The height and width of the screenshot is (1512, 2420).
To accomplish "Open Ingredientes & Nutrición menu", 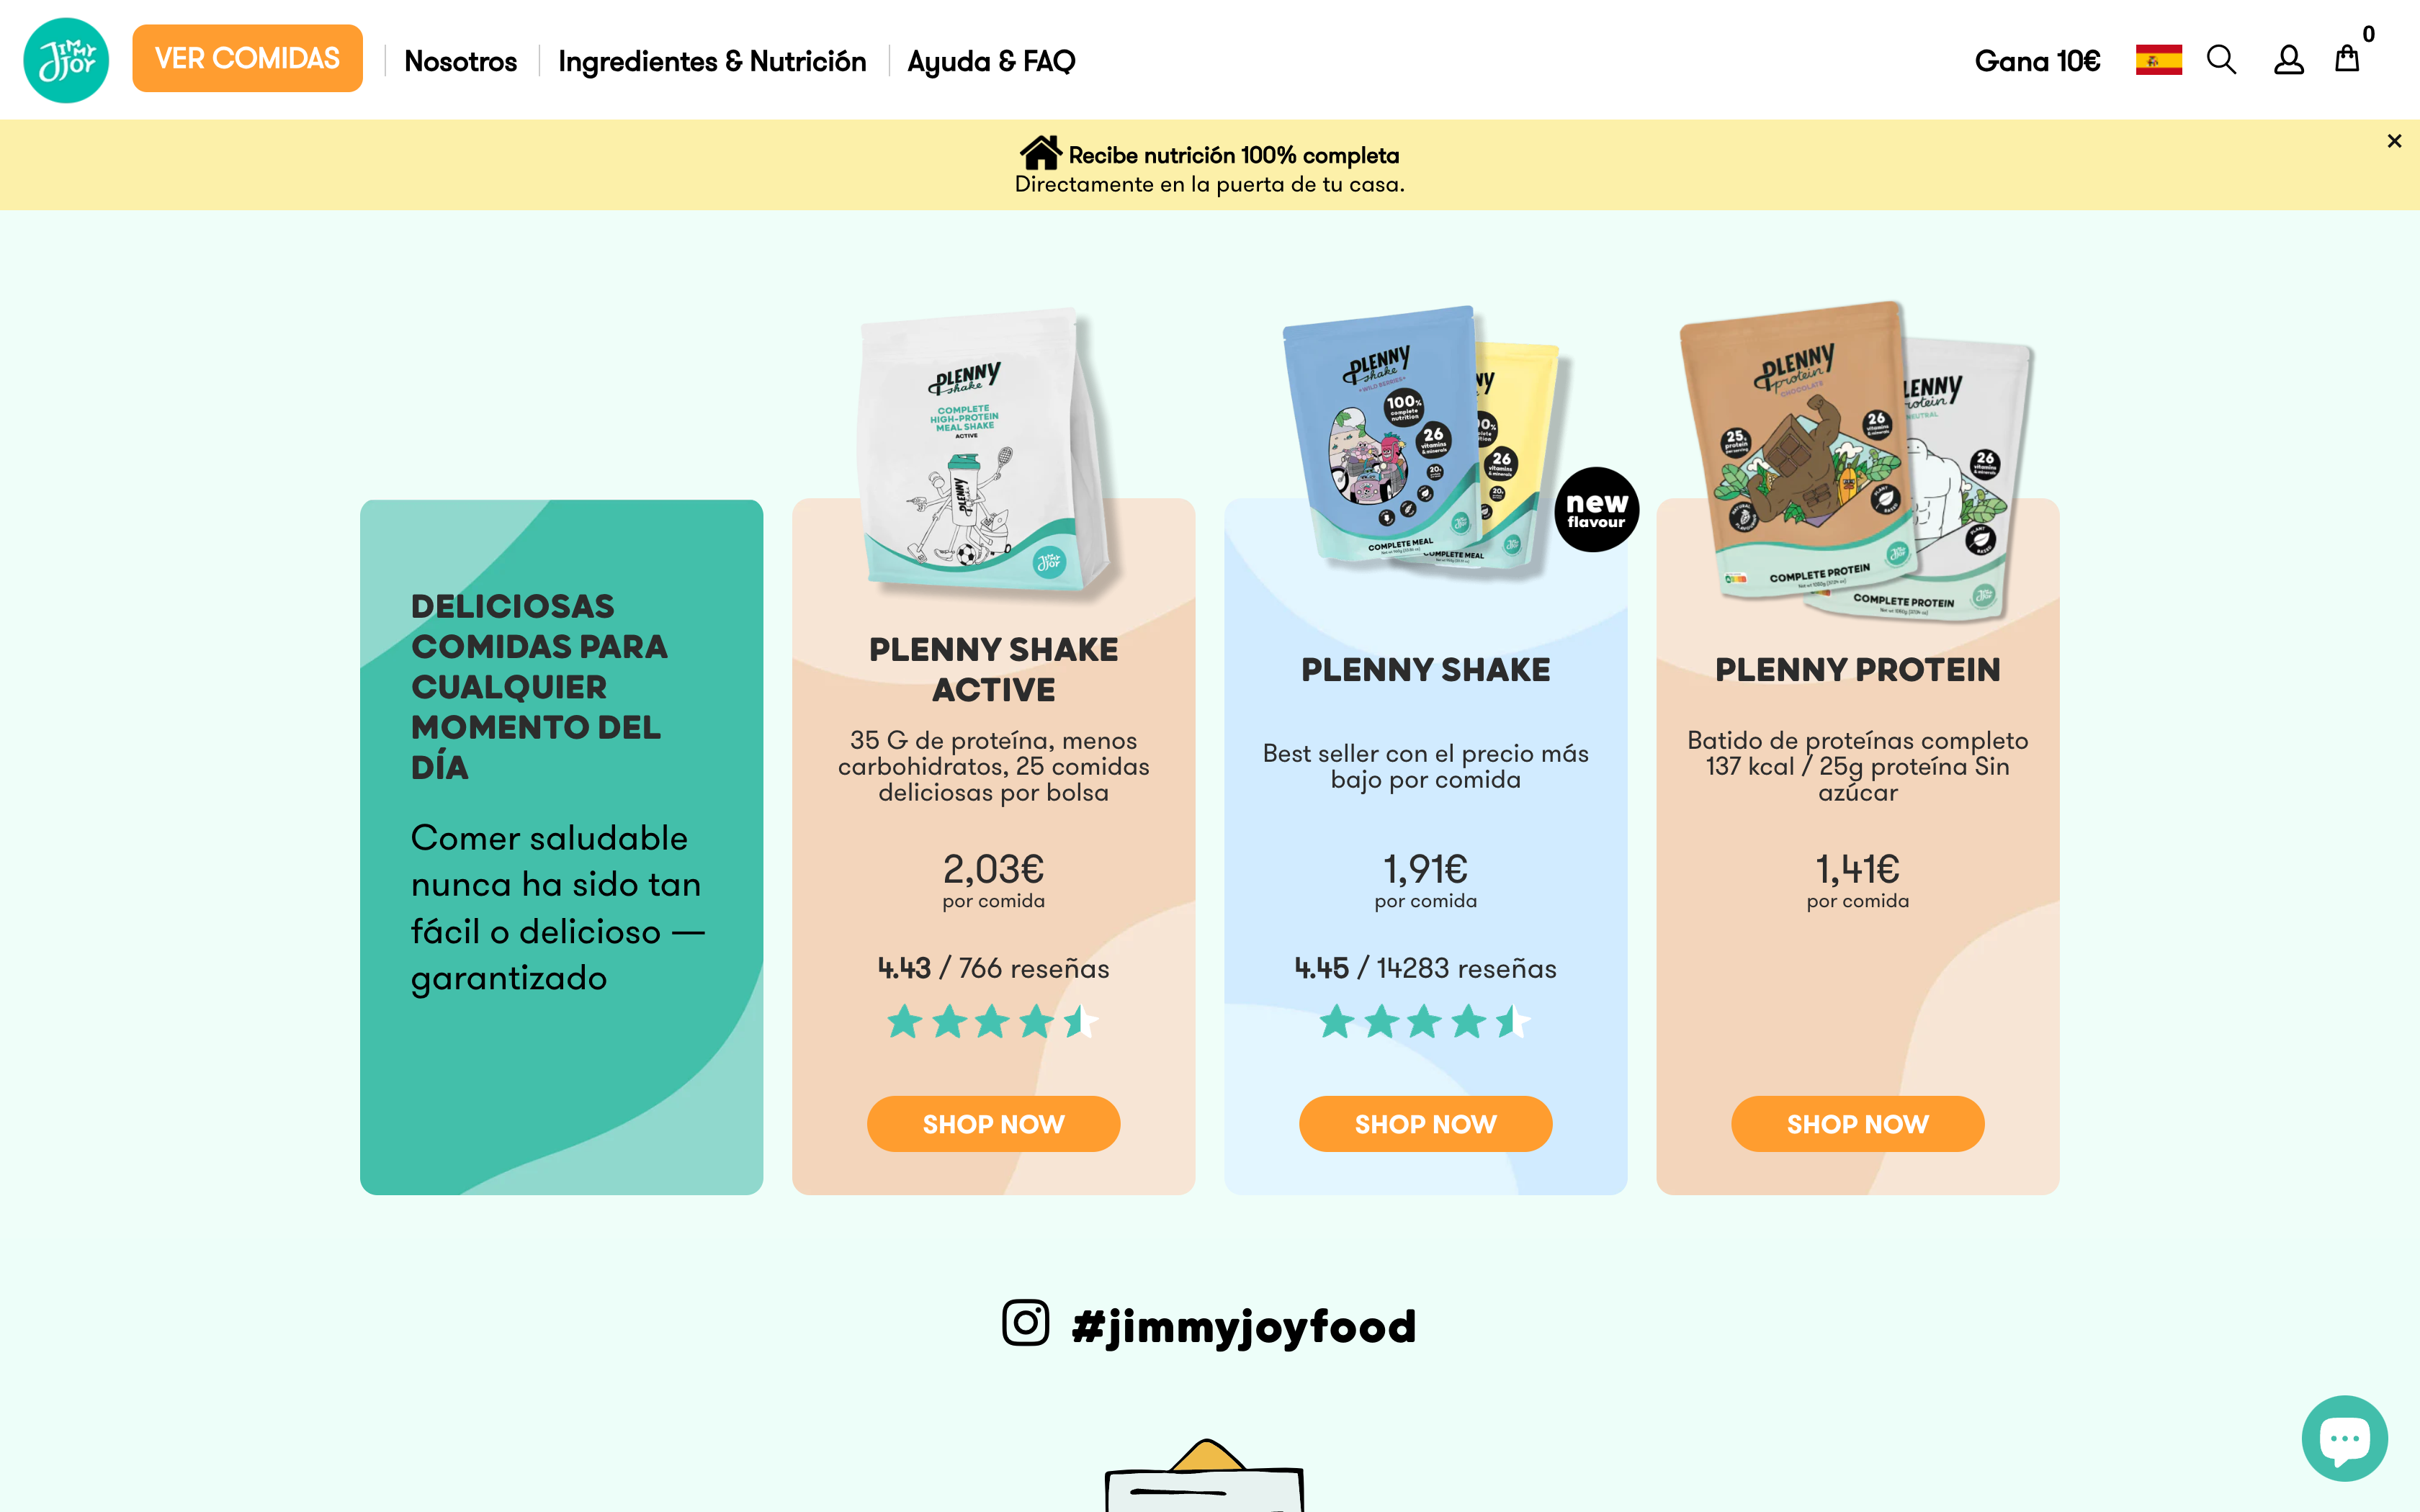I will pyautogui.click(x=712, y=61).
